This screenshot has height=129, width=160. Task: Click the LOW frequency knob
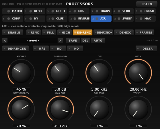tap(99, 73)
